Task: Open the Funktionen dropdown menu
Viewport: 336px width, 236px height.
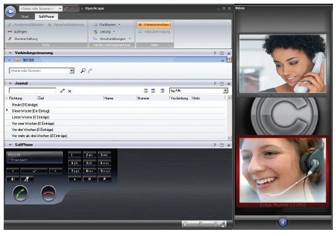Action: tap(107, 25)
